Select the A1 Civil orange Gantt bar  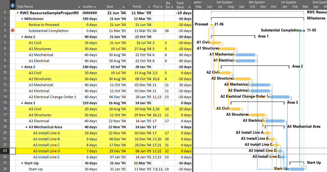point(216,43)
